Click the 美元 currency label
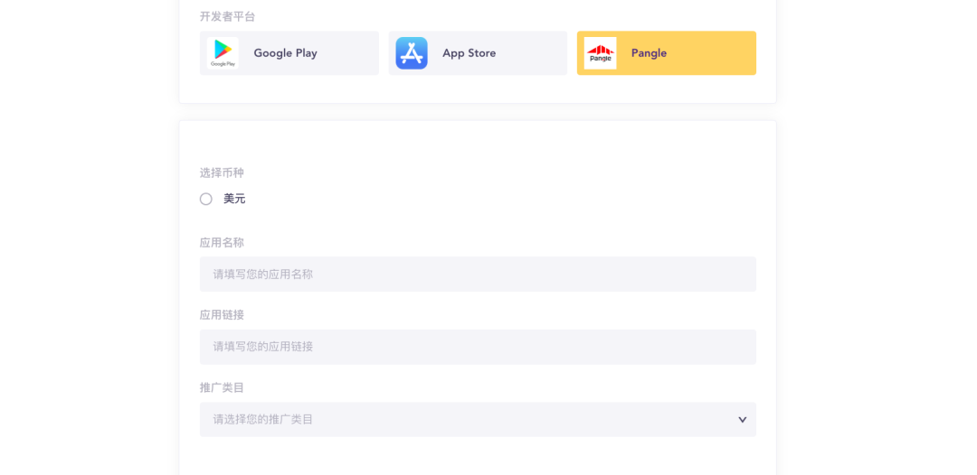 [x=234, y=199]
